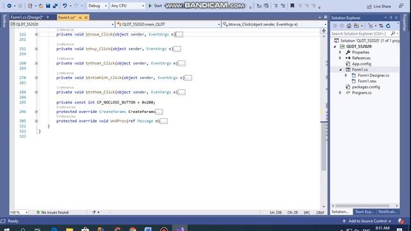The image size is (411, 231).
Task: Expand the collapsed CreateParams property
Action: (36, 112)
